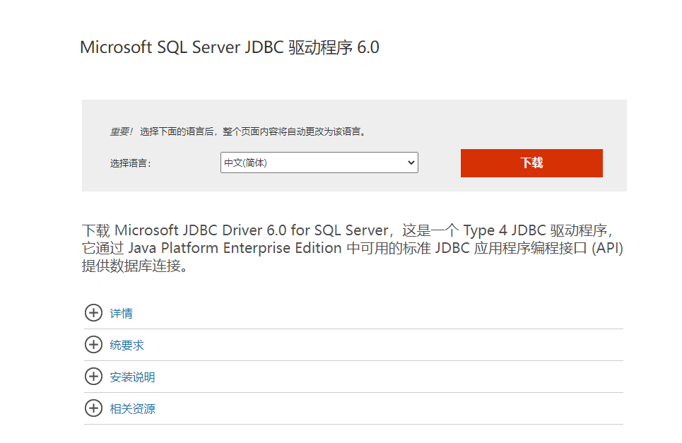Click the 选择语言 label
Screen dimensions: 682x443
(x=131, y=163)
